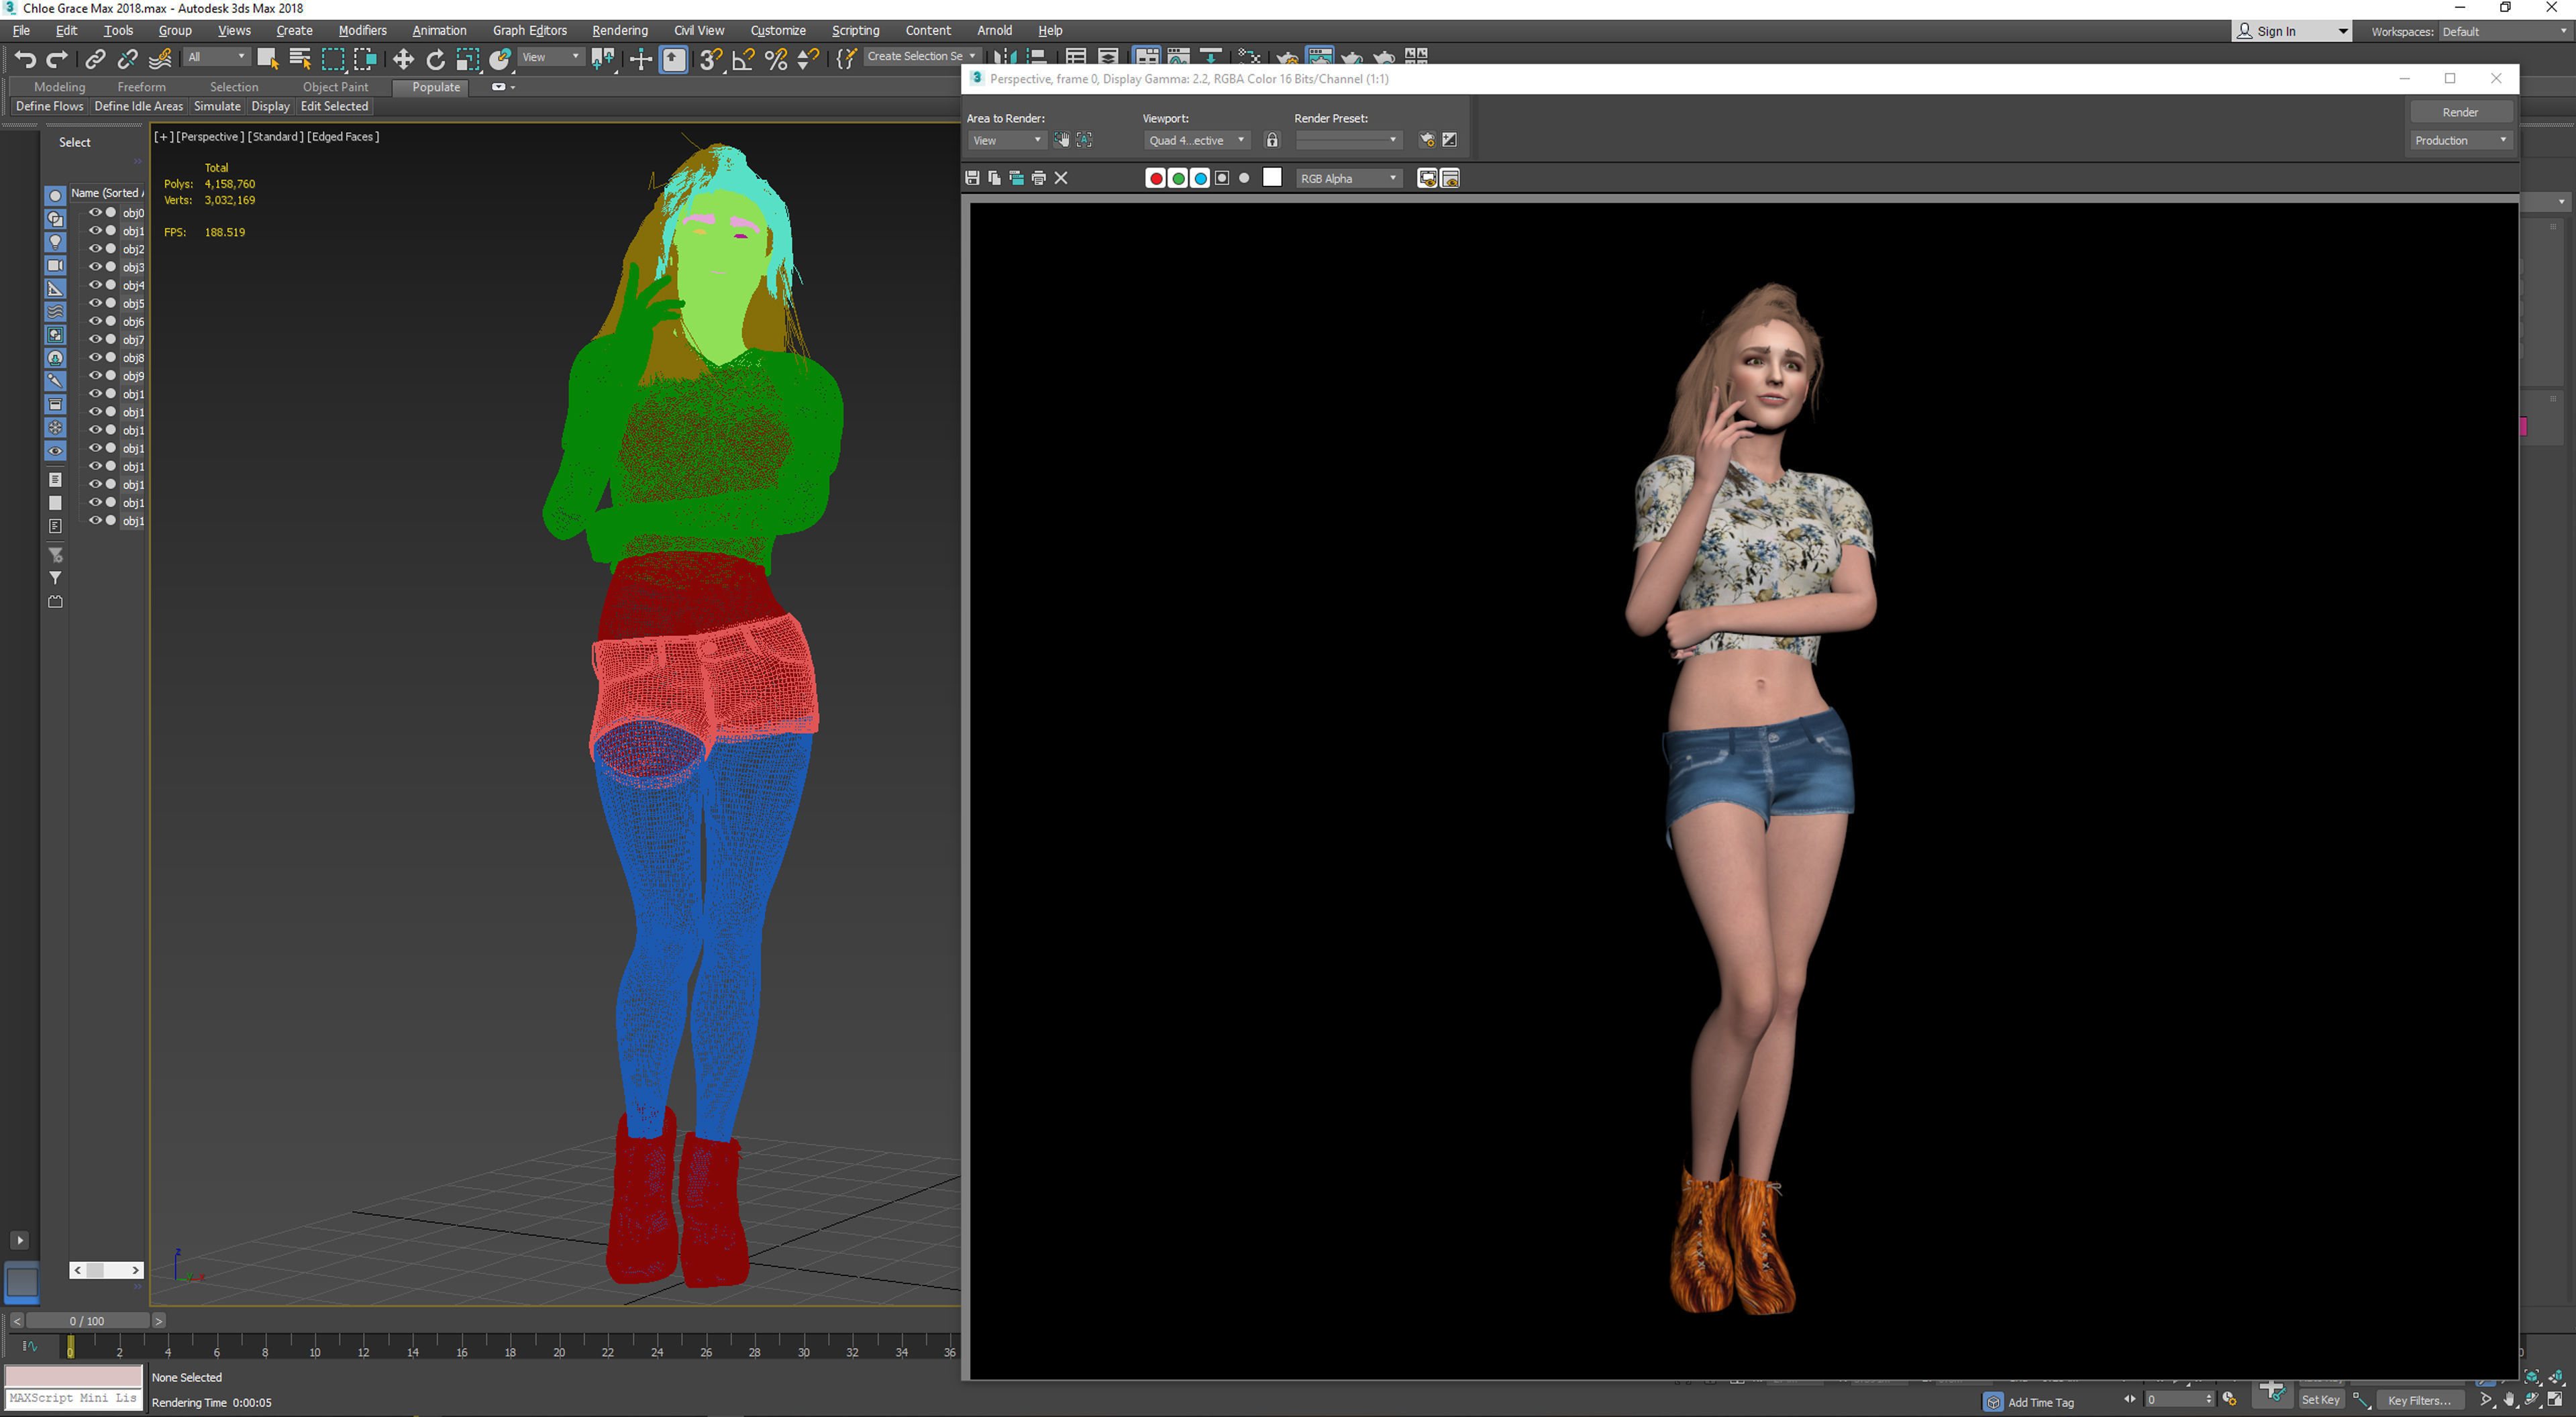Toggle the Percent Snap icon
The width and height of the screenshot is (2576, 1417).
(776, 59)
